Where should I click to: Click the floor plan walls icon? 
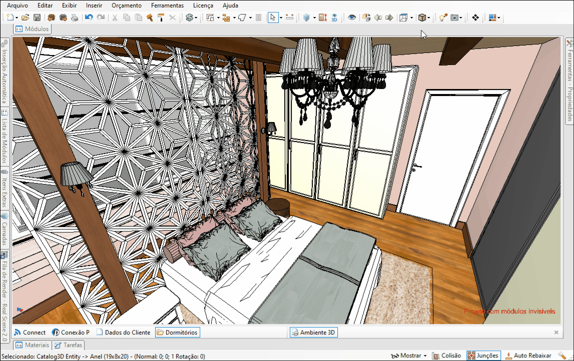pyautogui.click(x=210, y=17)
